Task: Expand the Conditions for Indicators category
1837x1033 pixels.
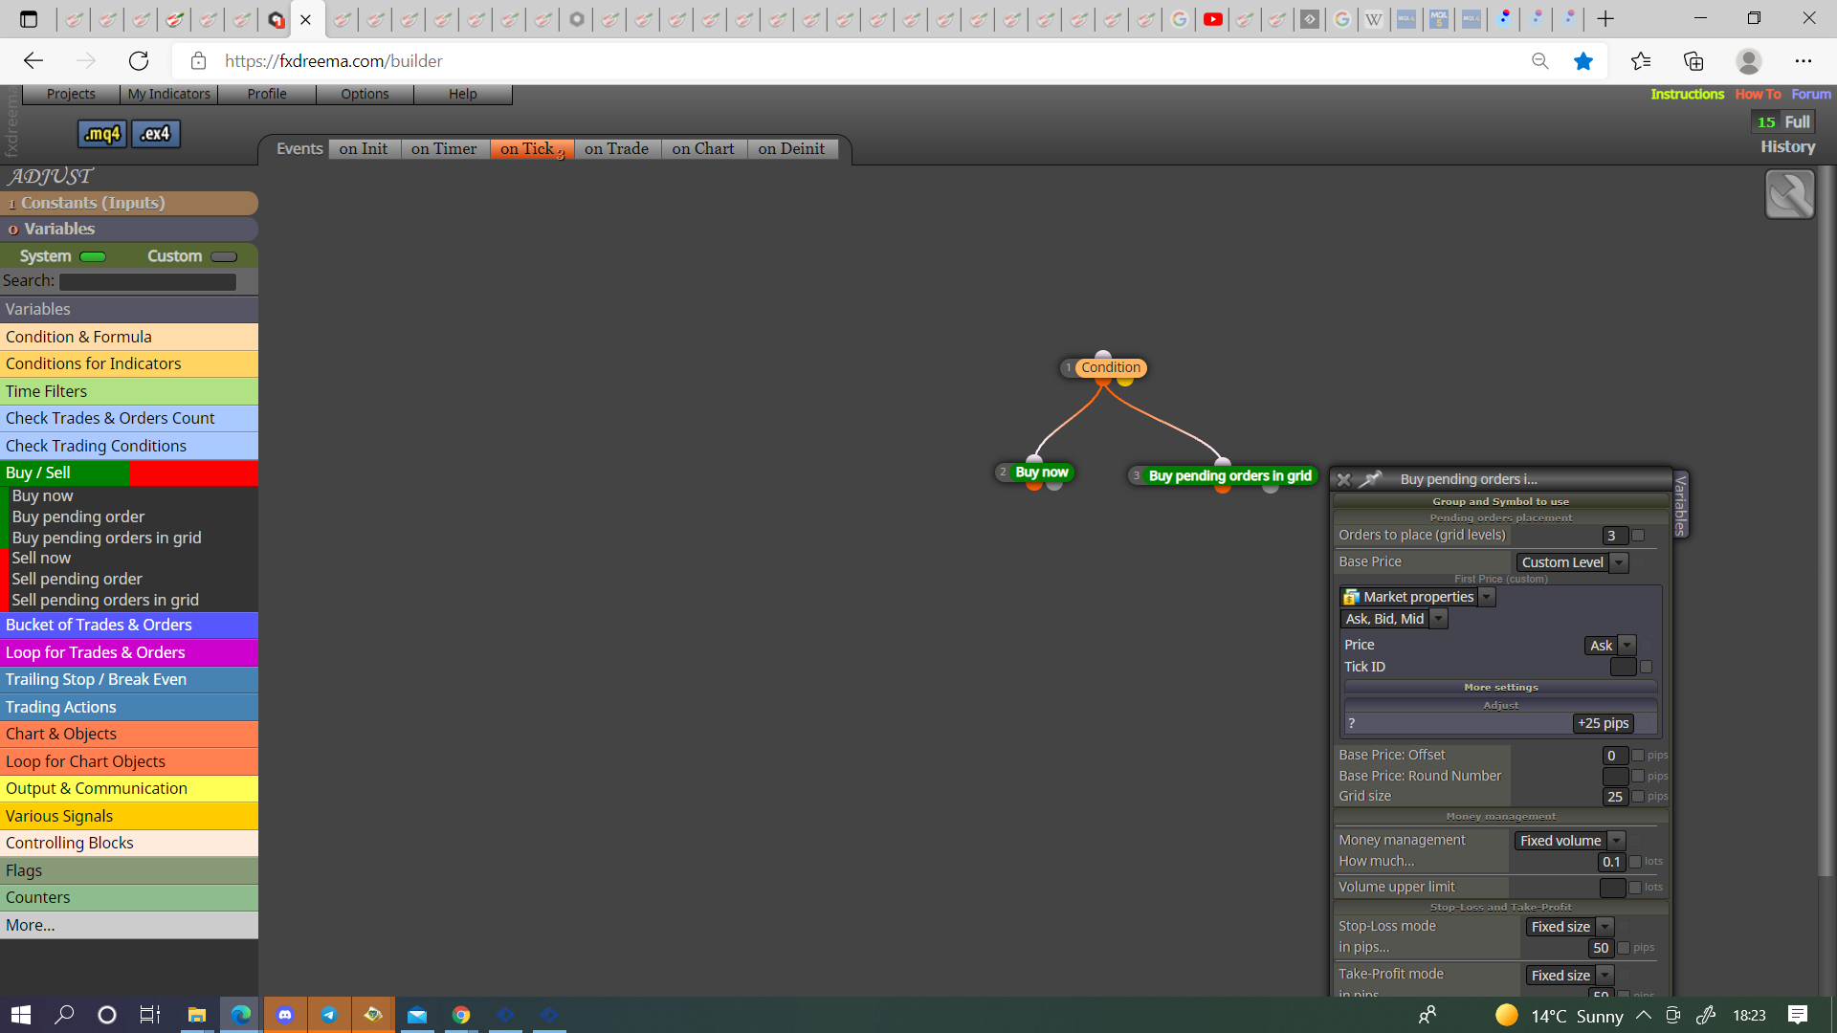Action: pyautogui.click(x=129, y=363)
